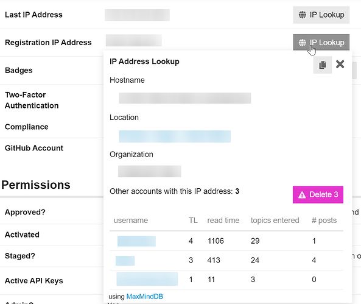Click read time value 413
The height and width of the screenshot is (304, 361).
[214, 260]
